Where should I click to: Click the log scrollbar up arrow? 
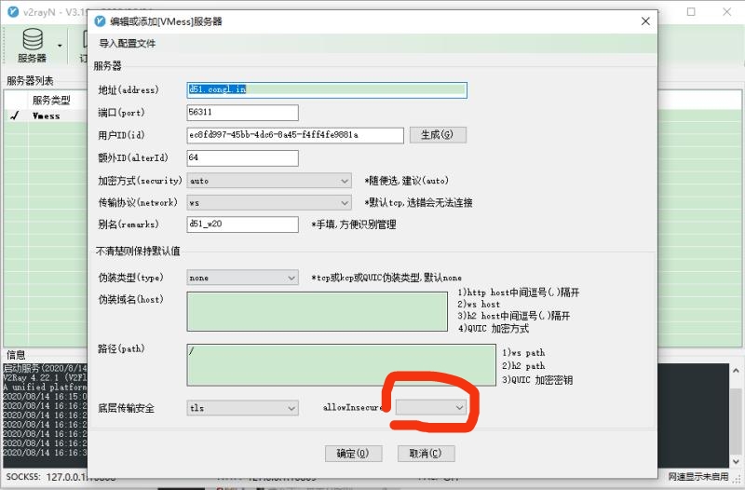[736, 371]
